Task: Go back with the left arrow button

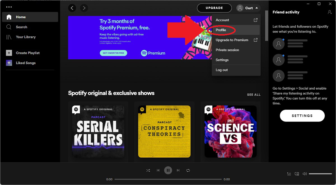Action: click(x=72, y=8)
